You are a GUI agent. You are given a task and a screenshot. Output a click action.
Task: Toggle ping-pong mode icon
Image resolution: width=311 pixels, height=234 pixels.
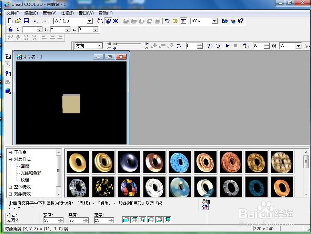tap(210, 46)
